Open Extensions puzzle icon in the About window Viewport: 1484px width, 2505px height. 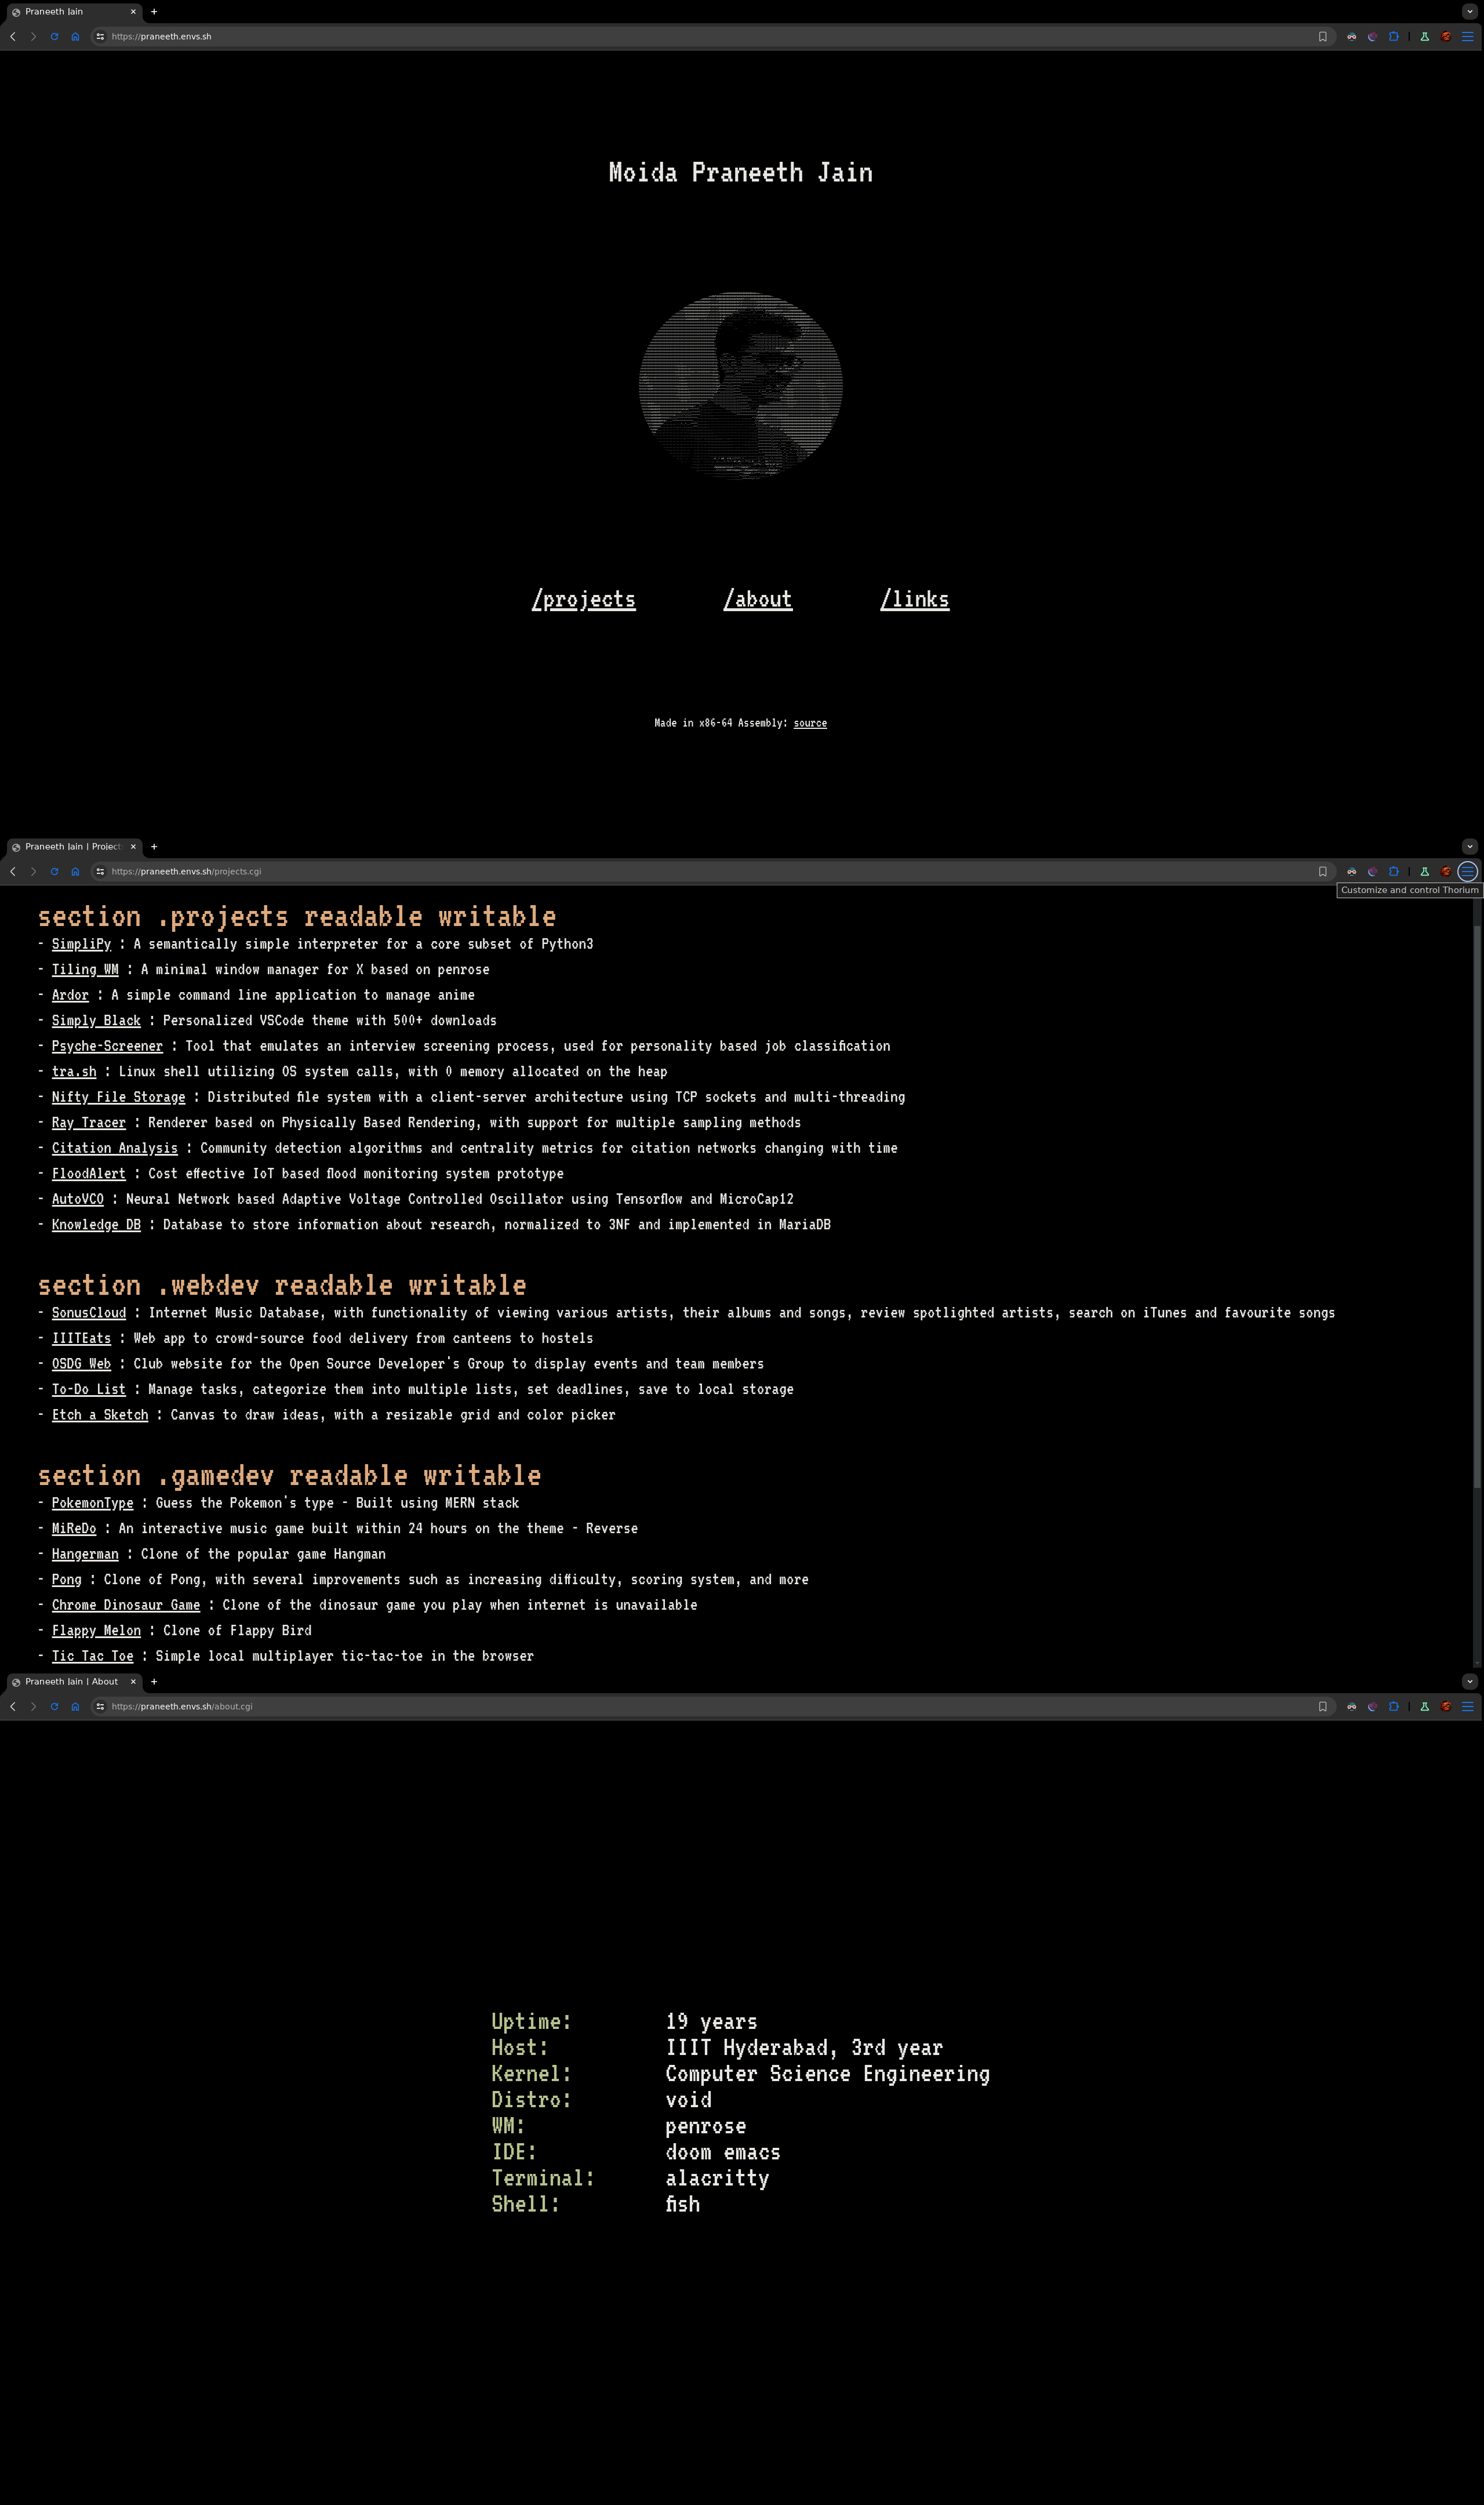(1393, 1706)
